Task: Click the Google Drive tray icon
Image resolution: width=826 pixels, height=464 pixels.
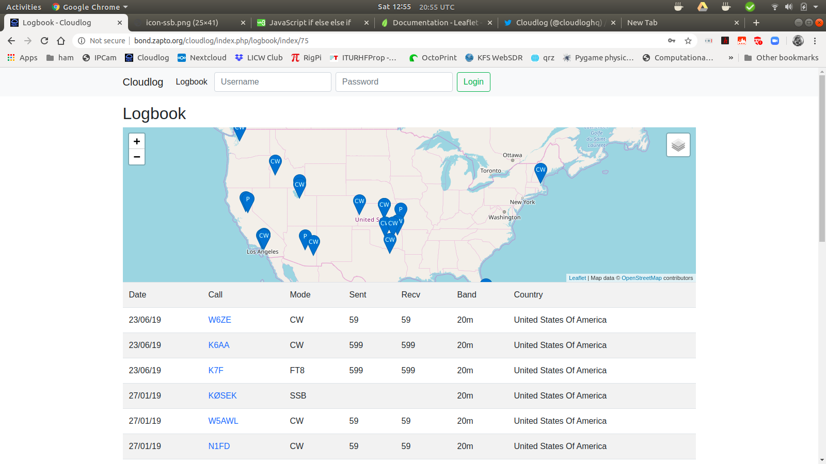Action: (703, 7)
